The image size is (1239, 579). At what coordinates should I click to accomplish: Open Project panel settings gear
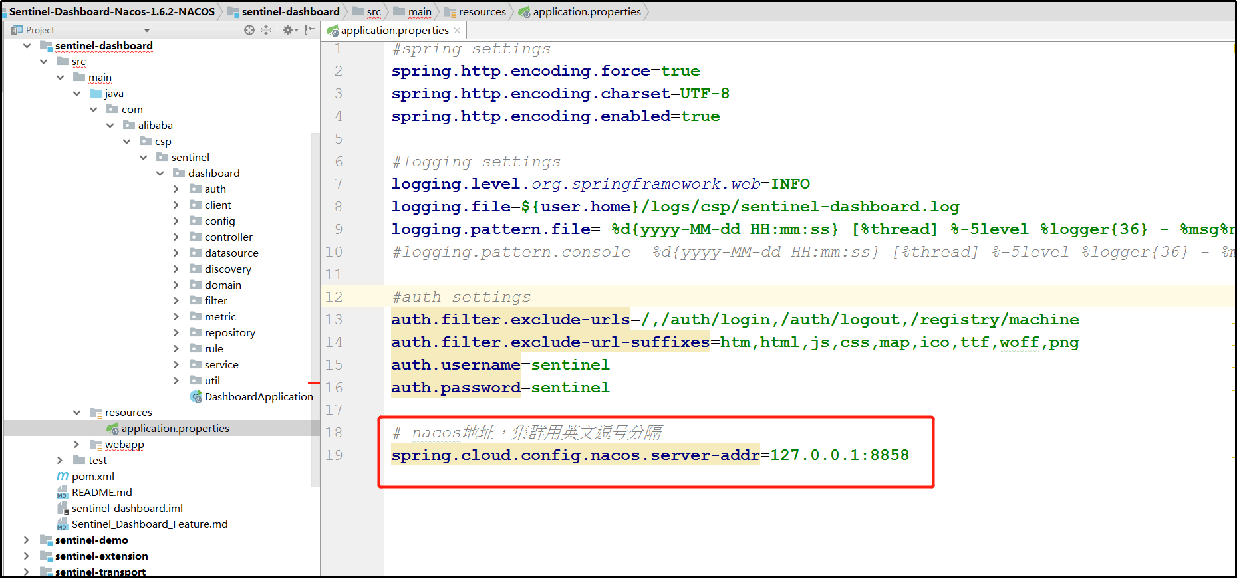click(x=288, y=30)
